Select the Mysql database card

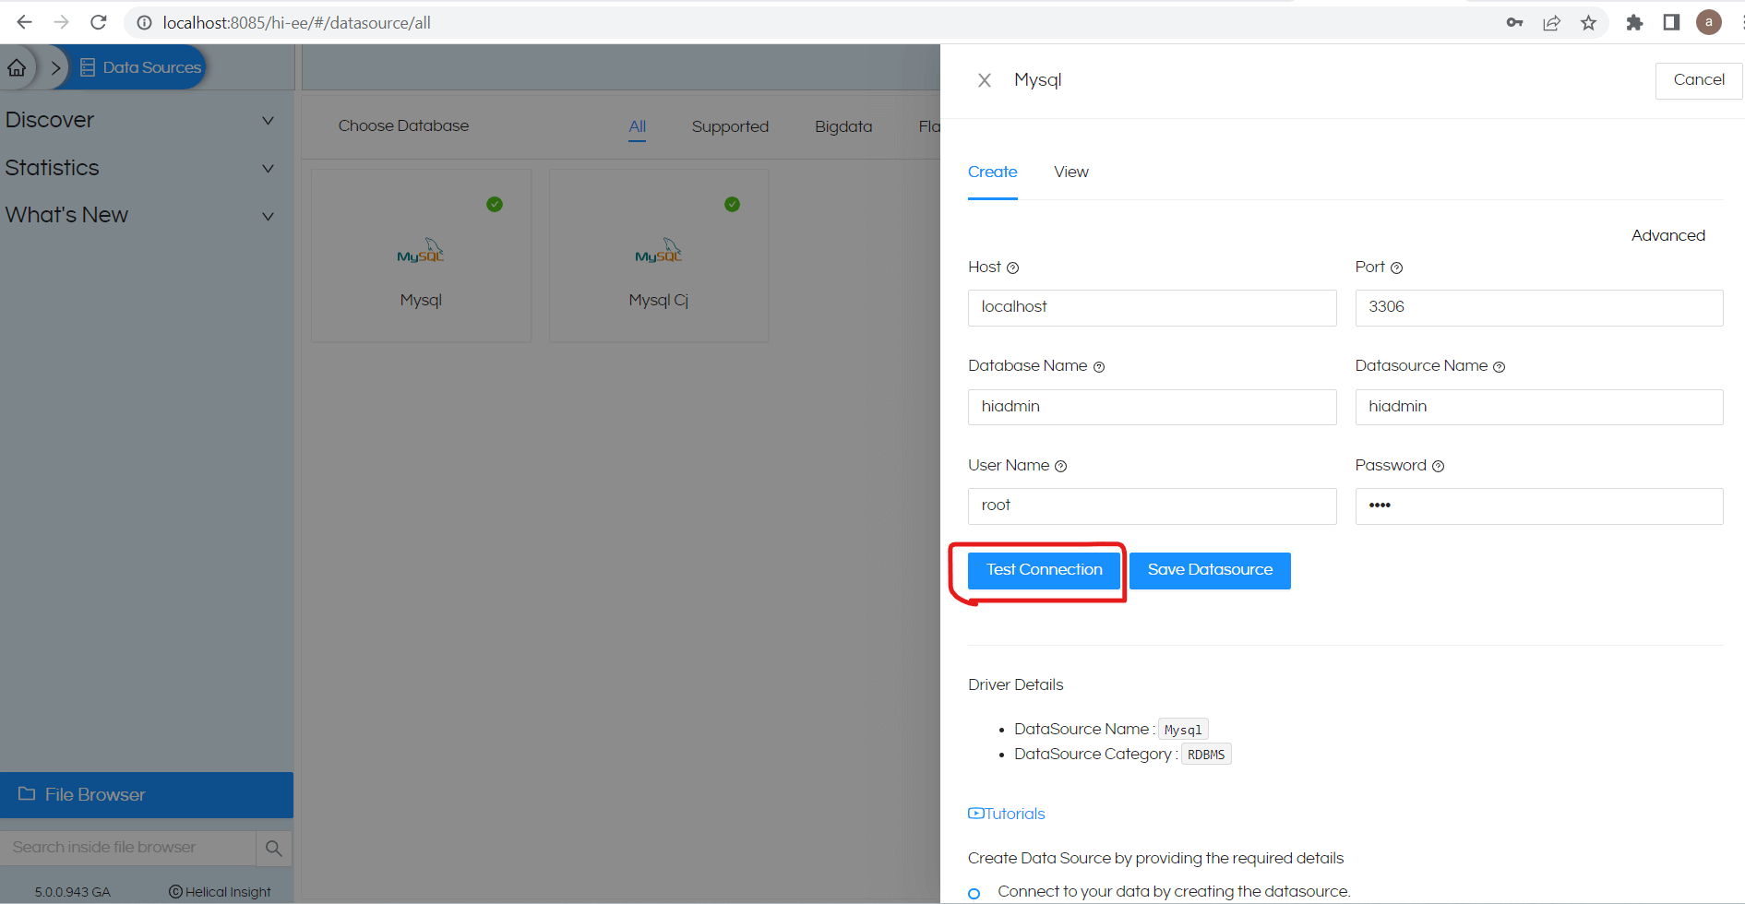(x=421, y=256)
